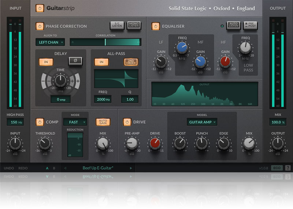
Task: Click the High Pass 150 Hz field
Action: pos(15,122)
